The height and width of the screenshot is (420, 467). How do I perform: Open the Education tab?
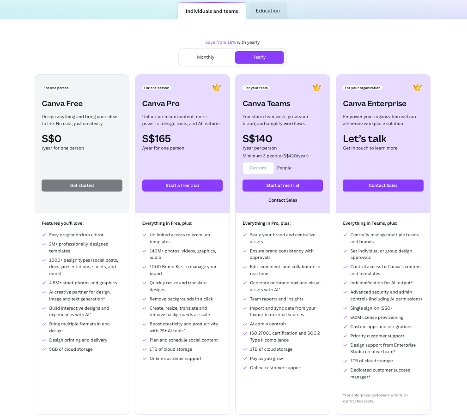tap(268, 11)
